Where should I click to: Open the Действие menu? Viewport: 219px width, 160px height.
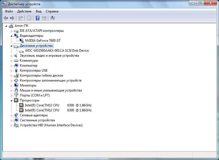pyautogui.click(x=24, y=11)
